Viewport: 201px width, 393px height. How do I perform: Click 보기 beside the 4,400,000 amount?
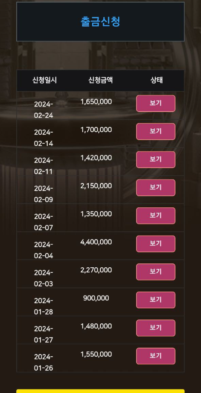[155, 244]
